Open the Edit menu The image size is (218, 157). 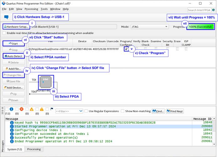pyautogui.click(x=11, y=9)
